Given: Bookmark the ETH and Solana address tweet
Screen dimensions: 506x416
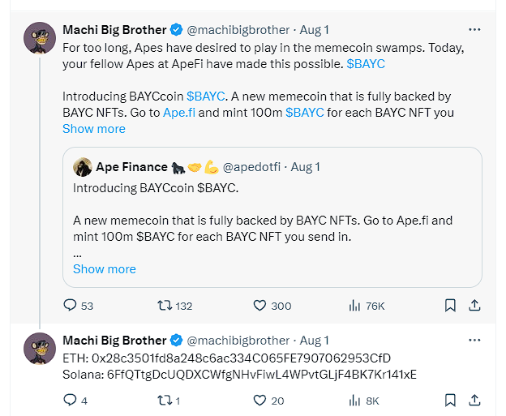Looking at the screenshot, I should pyautogui.click(x=450, y=400).
